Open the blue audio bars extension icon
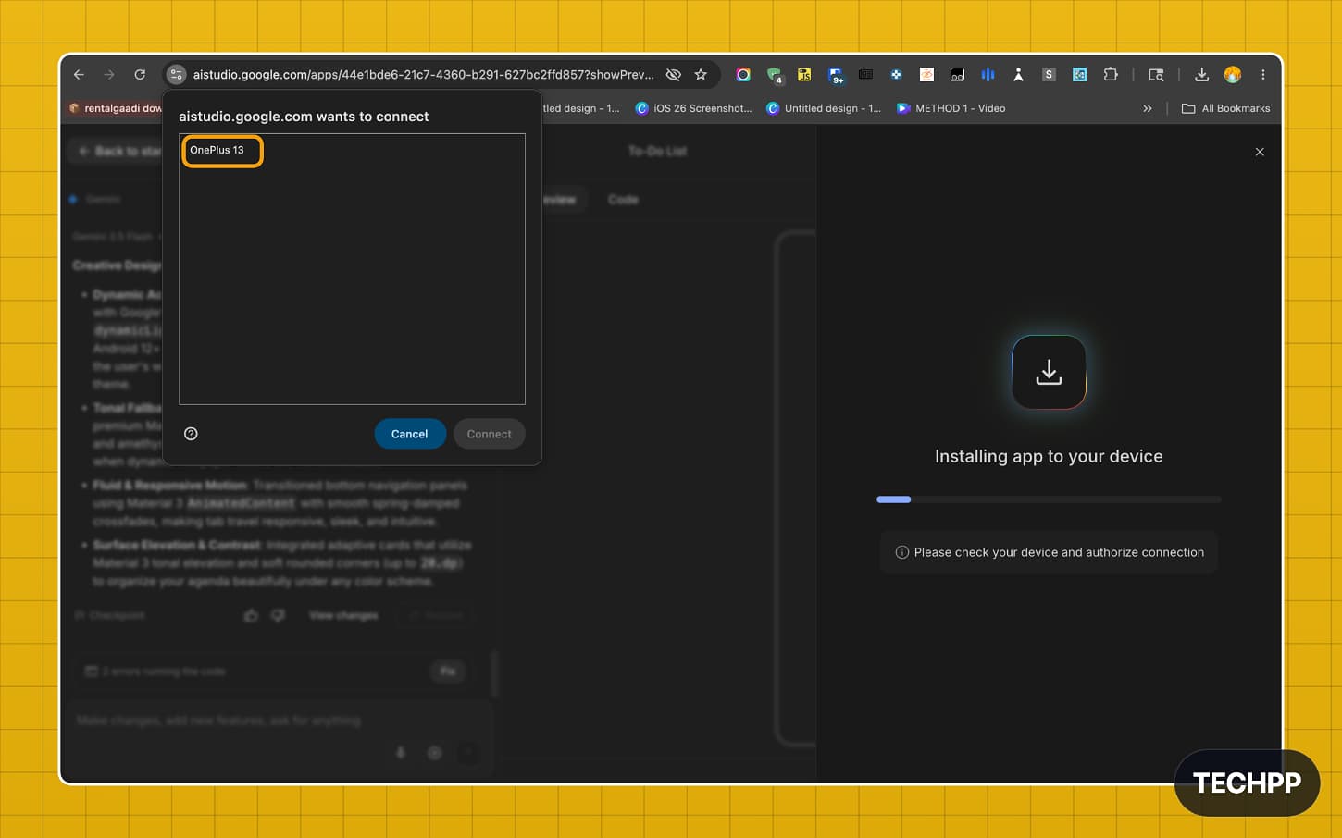Viewport: 1342px width, 838px height. point(988,75)
